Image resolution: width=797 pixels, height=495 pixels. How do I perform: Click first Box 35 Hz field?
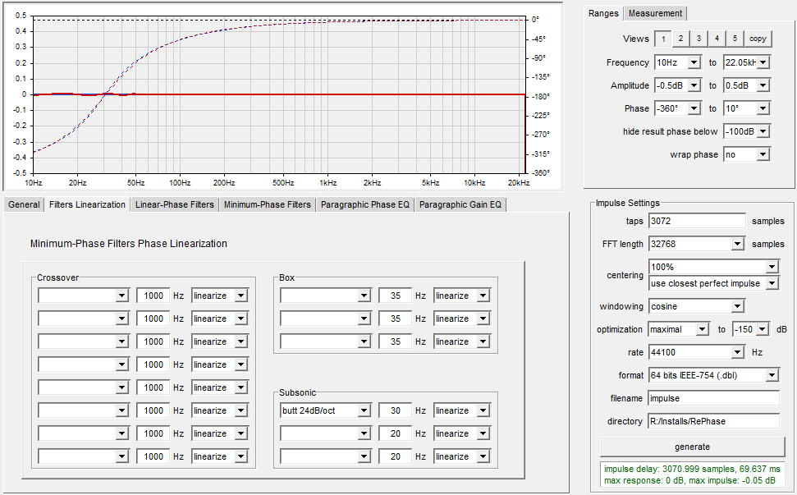pos(395,296)
